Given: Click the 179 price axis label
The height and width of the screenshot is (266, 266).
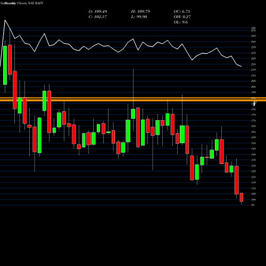Looking at the screenshot, I should point(253,115).
